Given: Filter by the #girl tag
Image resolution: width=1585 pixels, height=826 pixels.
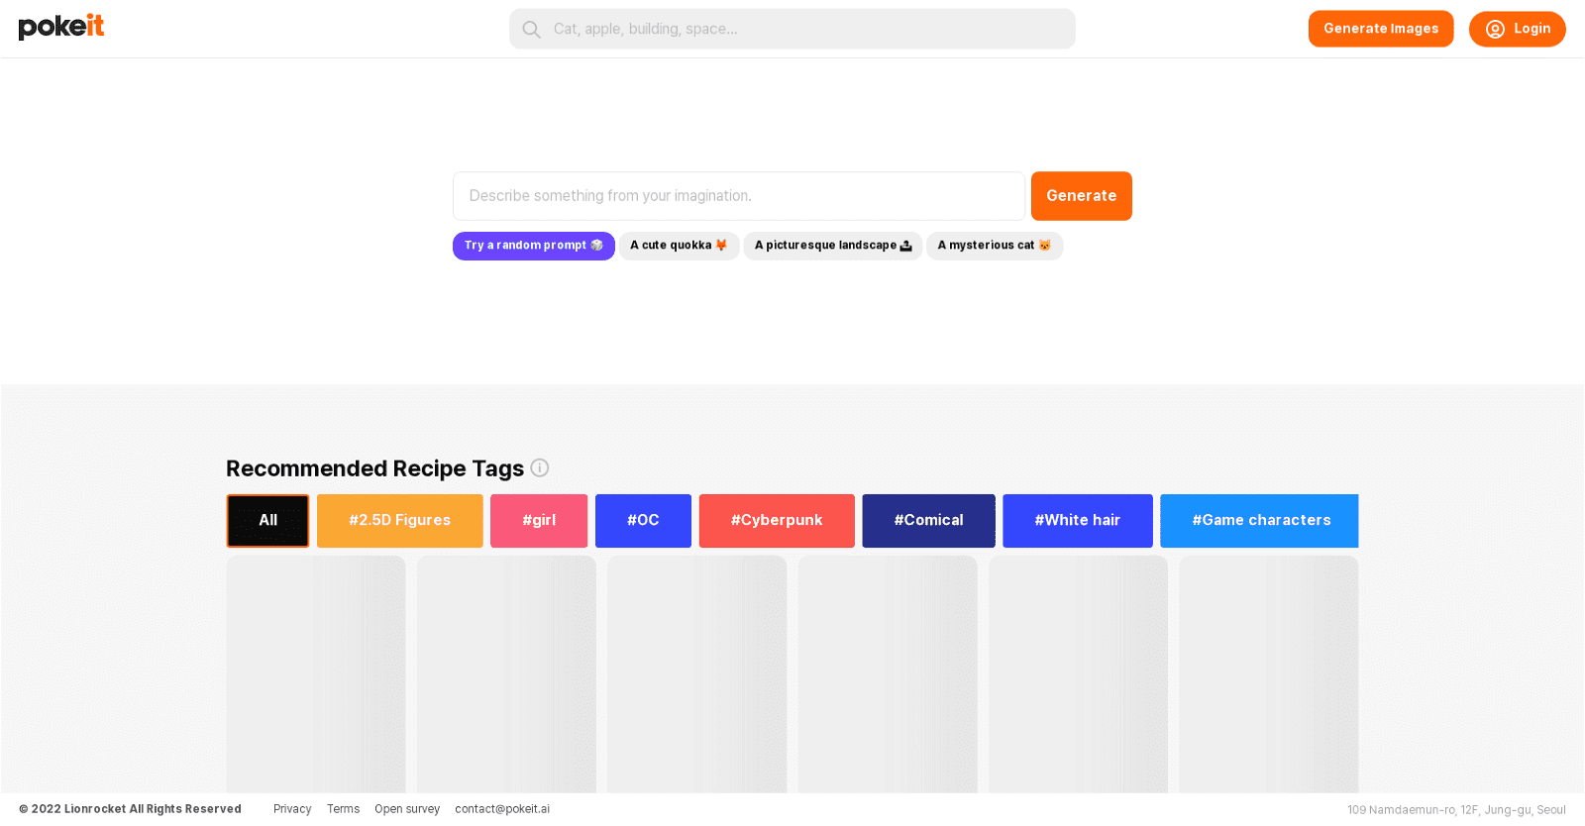Looking at the screenshot, I should click(539, 521).
